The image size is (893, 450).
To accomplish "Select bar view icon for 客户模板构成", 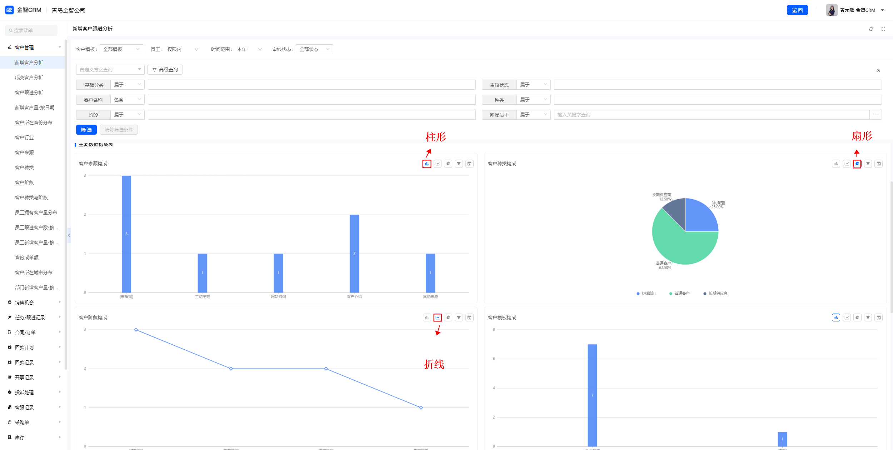I will (x=836, y=317).
